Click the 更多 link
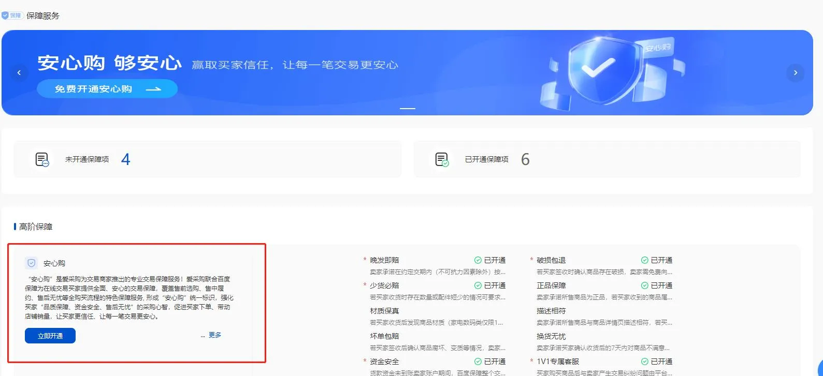Viewport: 823px width, 376px height. click(x=215, y=335)
